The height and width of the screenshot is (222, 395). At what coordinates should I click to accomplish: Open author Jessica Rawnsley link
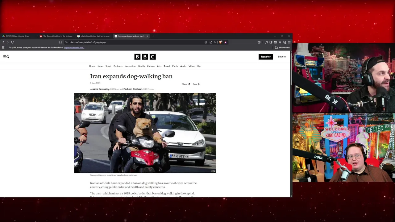point(100,89)
